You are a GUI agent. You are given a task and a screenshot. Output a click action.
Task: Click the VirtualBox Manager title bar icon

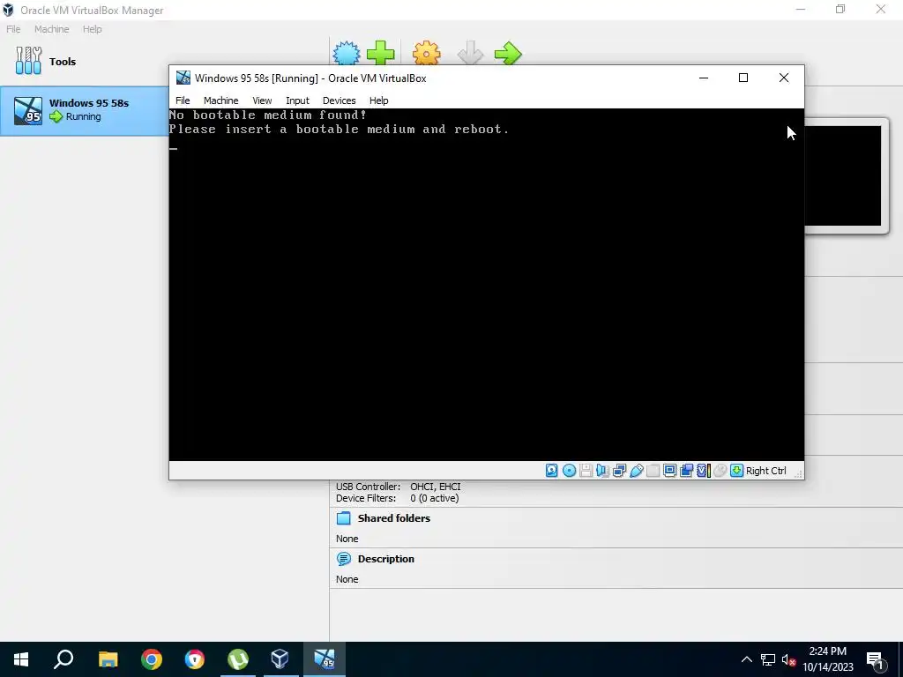click(8, 10)
